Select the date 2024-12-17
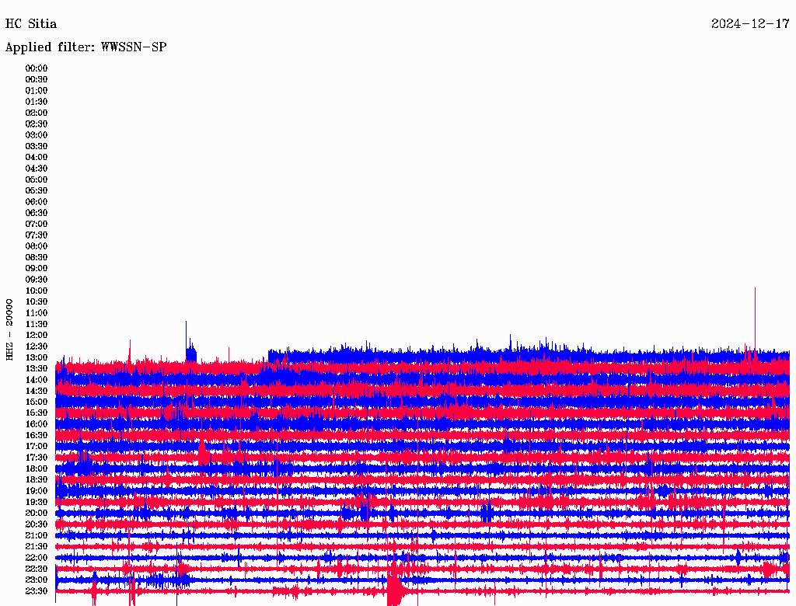Screen dimensions: 796x606 coord(750,24)
